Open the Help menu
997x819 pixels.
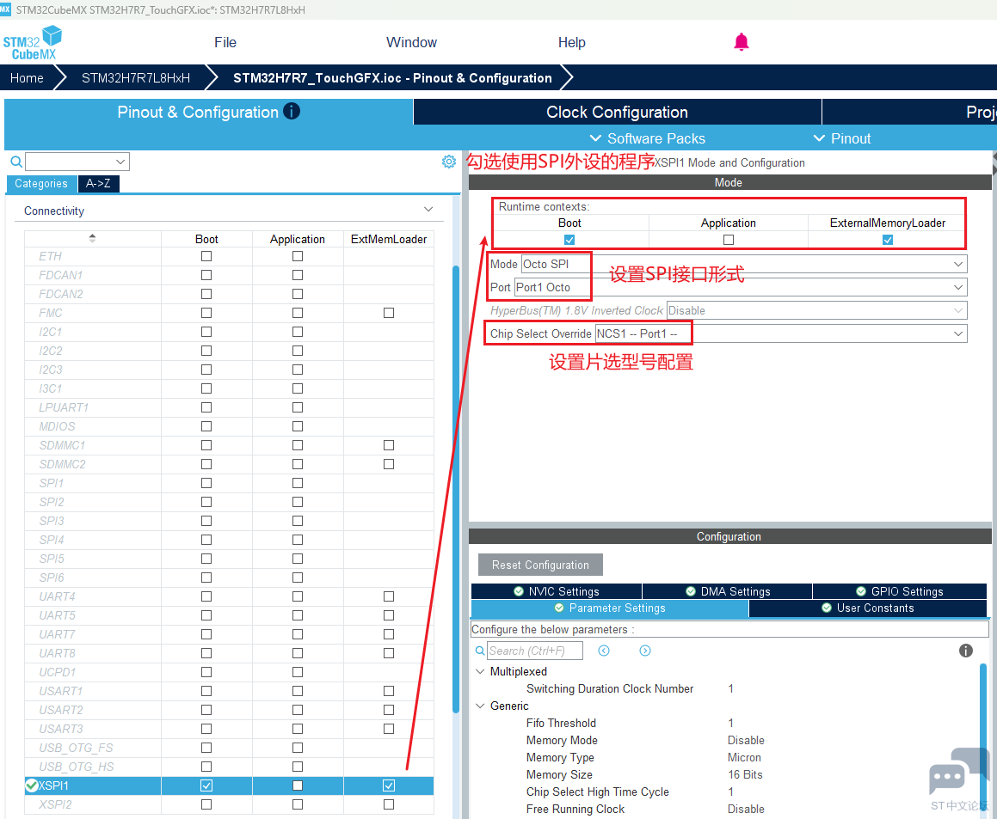coord(572,43)
